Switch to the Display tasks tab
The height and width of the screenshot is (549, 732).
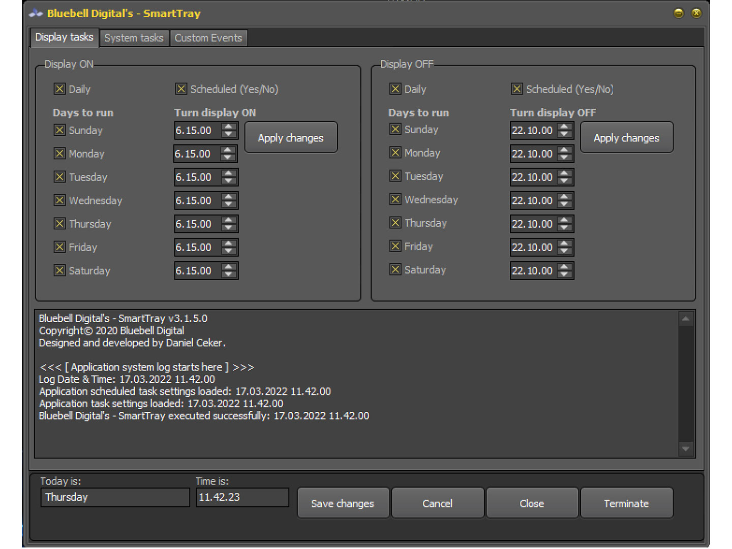click(x=64, y=37)
